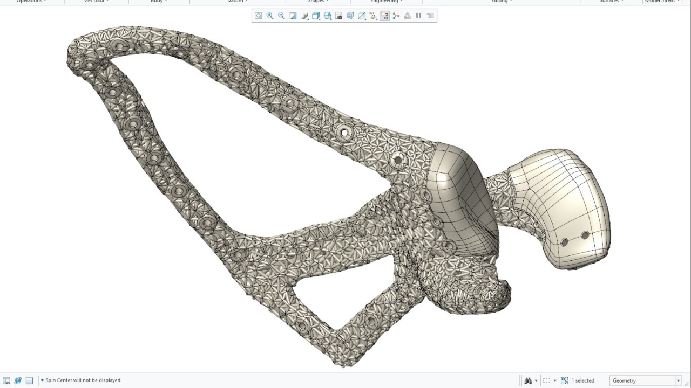
Task: Click the Zoom Out magnifier icon
Action: (x=281, y=16)
